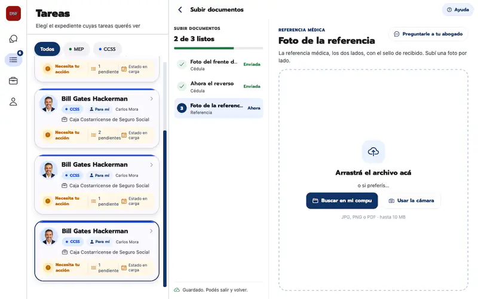Viewport: 478px width, 299px height.
Task: Select the CCSS filter tab
Action: (108, 49)
